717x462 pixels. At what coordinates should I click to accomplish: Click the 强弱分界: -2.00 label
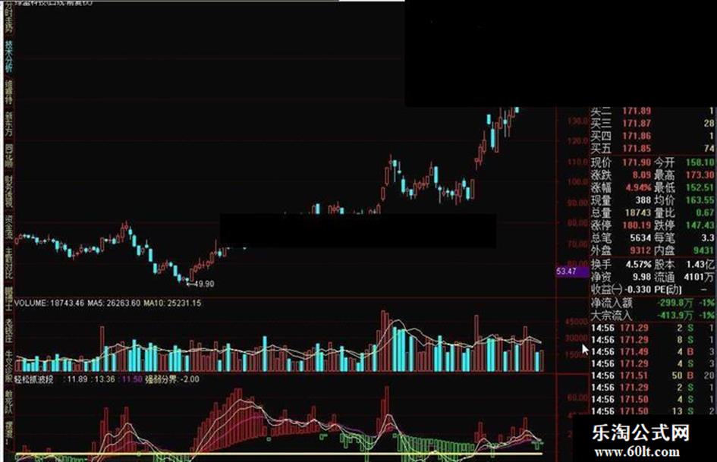pyautogui.click(x=172, y=379)
